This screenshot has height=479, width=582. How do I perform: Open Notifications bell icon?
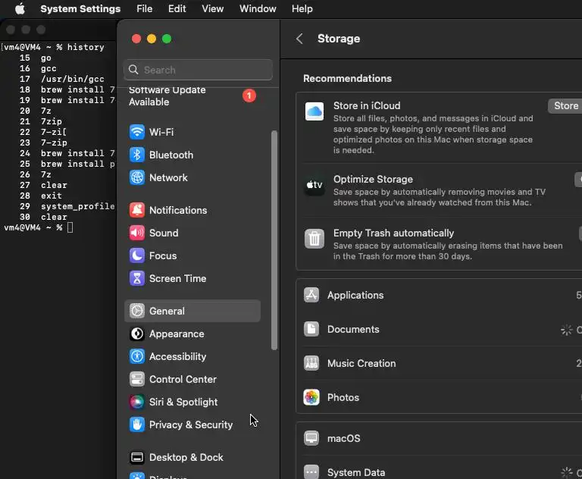click(136, 210)
